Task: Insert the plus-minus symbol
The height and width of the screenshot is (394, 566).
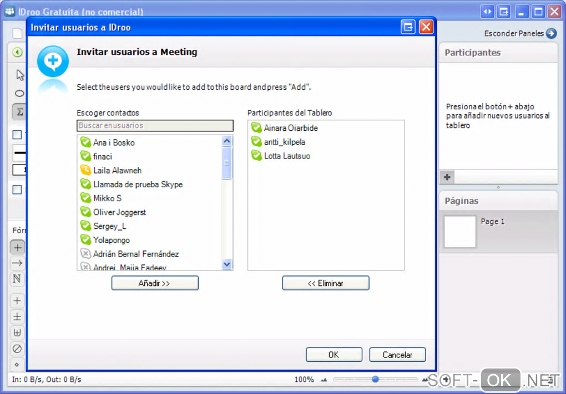Action: 17,317
